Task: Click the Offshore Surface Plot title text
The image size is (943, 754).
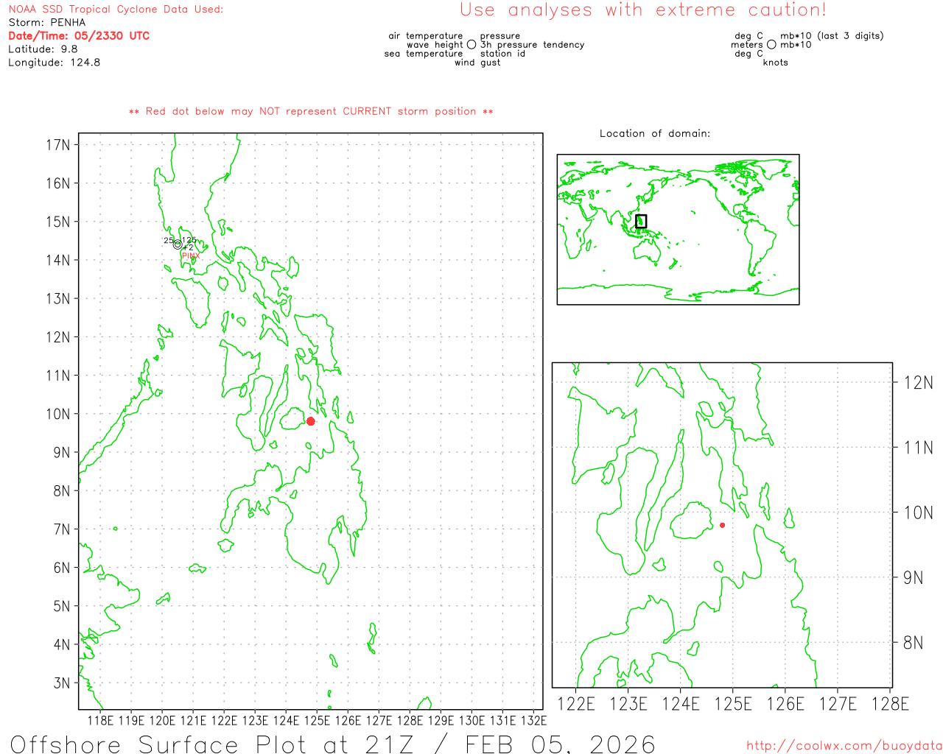Action: pyautogui.click(x=332, y=744)
